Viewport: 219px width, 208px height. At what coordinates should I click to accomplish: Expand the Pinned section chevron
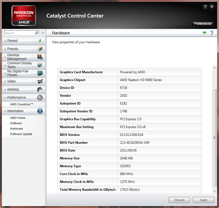coord(5,41)
